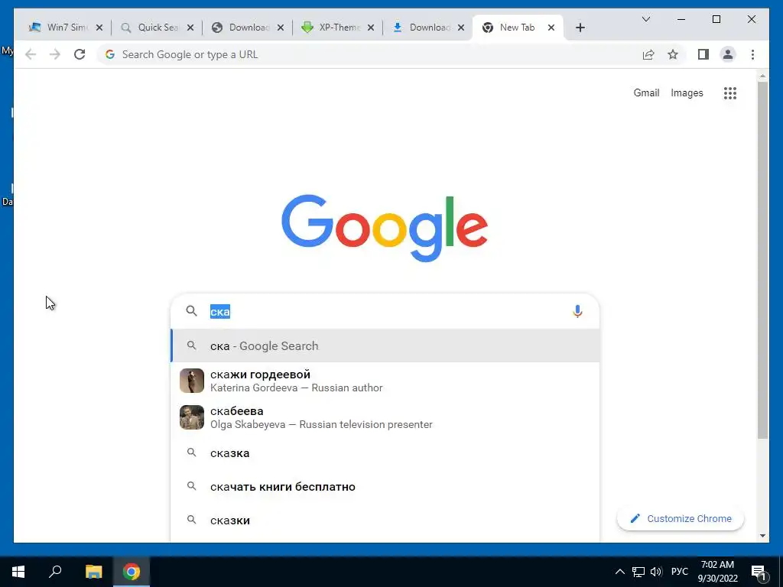
Task: Select the 'ска - Google Search' suggestion
Action: pos(385,345)
